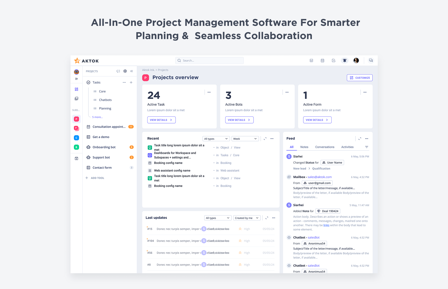Switch to the Conversations tab in Feed

(x=325, y=147)
